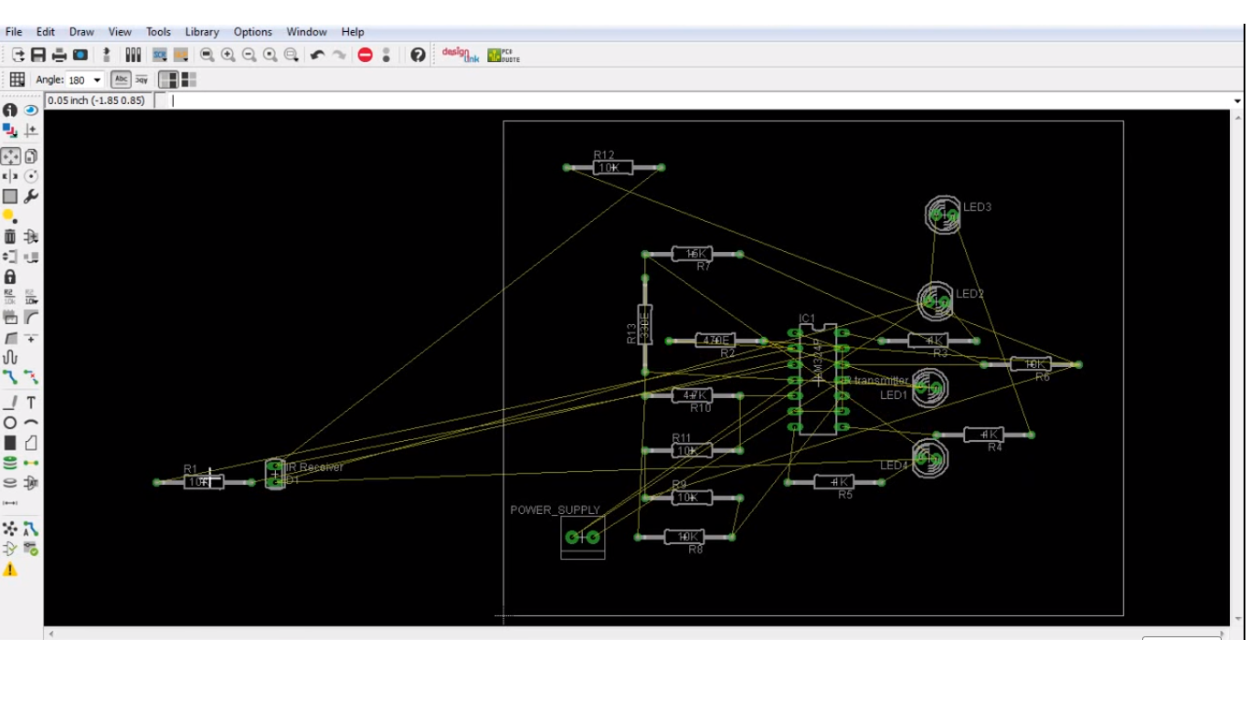This screenshot has width=1250, height=703.
Task: Start the Autorouter tool
Action: pyautogui.click(x=31, y=529)
